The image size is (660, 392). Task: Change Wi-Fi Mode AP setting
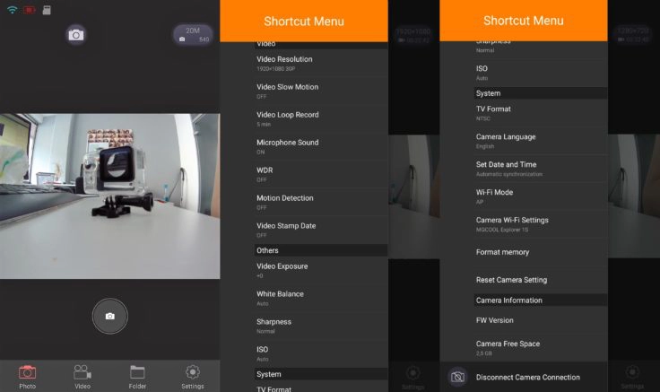541,196
